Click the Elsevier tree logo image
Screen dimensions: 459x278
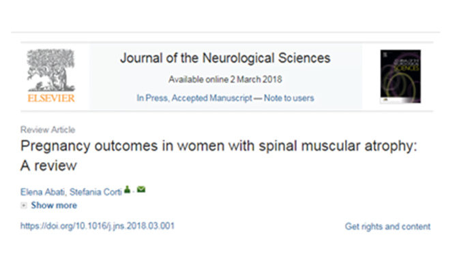51,70
